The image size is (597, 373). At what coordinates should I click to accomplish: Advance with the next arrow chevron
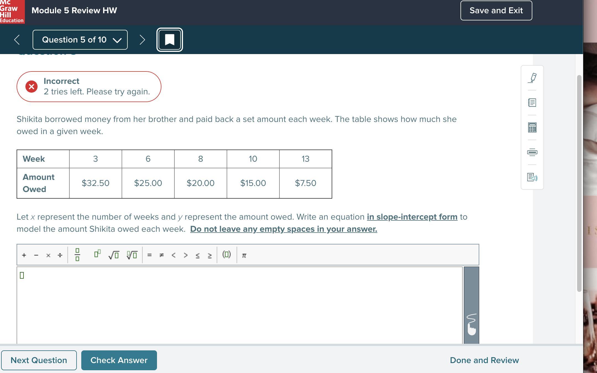pos(142,40)
